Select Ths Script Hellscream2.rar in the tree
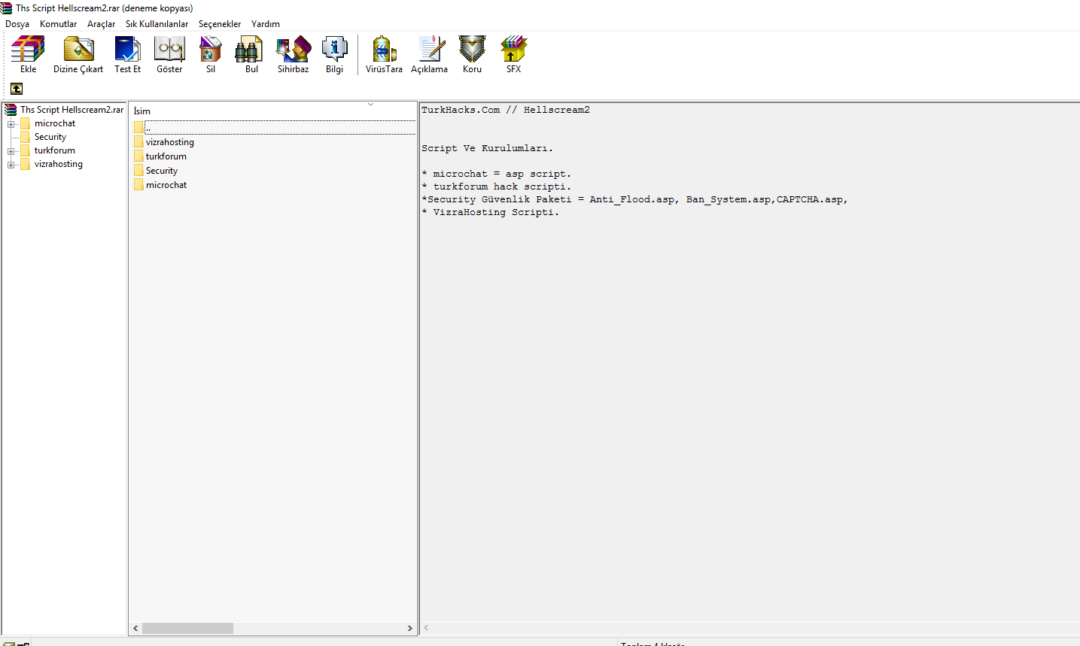1080x646 pixels. (x=71, y=110)
